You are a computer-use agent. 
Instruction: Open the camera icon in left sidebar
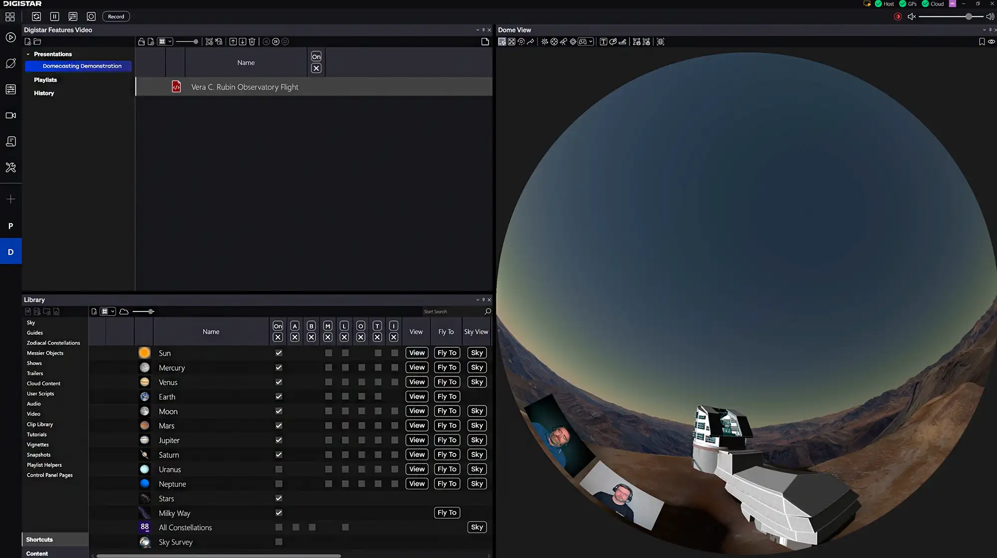pyautogui.click(x=10, y=116)
